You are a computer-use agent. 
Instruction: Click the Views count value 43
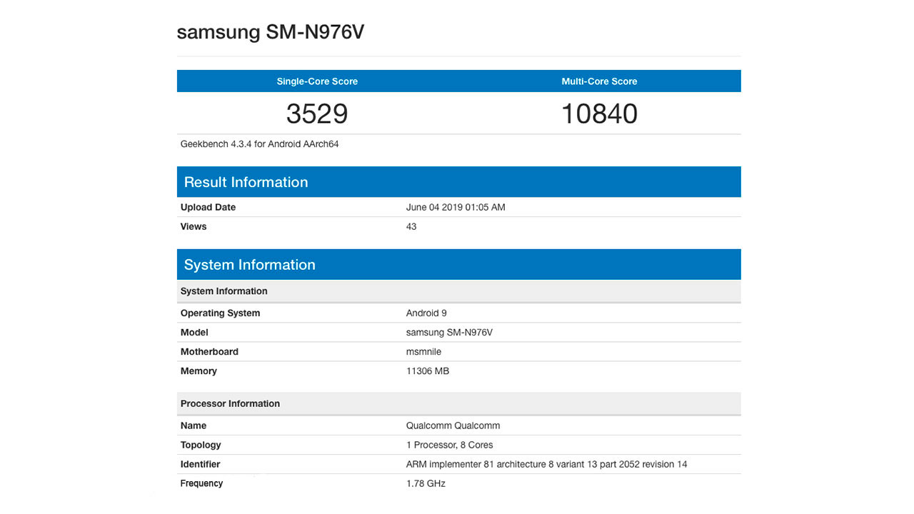pyautogui.click(x=411, y=227)
